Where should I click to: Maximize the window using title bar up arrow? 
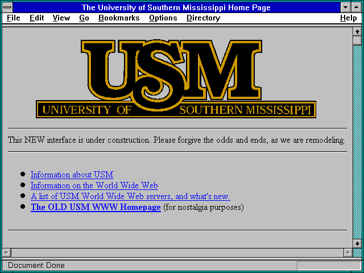357,7
